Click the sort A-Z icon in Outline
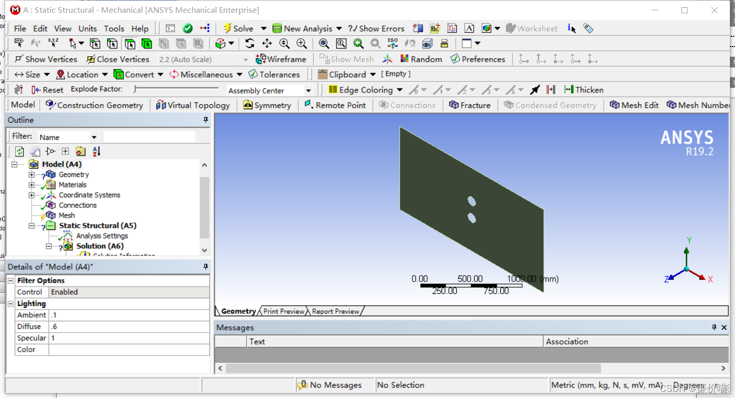The image size is (735, 398). tap(96, 151)
